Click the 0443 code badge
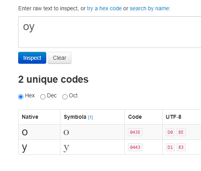The height and width of the screenshot is (171, 201). point(135,147)
